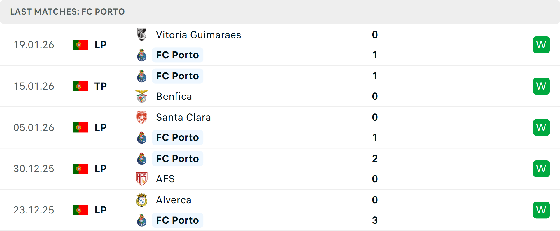560x231 pixels.
Task: Click highlighted FC Porto in 30.12.25 match
Action: pyautogui.click(x=177, y=159)
